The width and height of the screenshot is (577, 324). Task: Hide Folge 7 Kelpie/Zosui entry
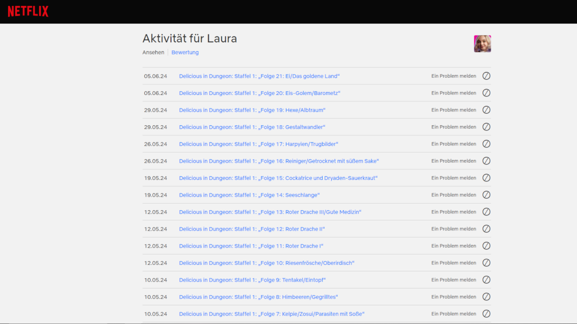click(x=486, y=314)
